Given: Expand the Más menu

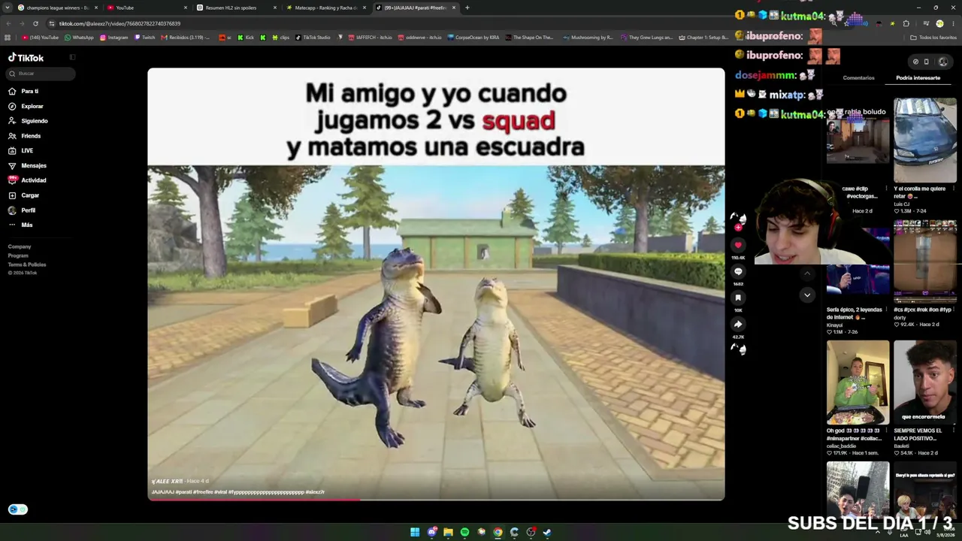Looking at the screenshot, I should 20,225.
